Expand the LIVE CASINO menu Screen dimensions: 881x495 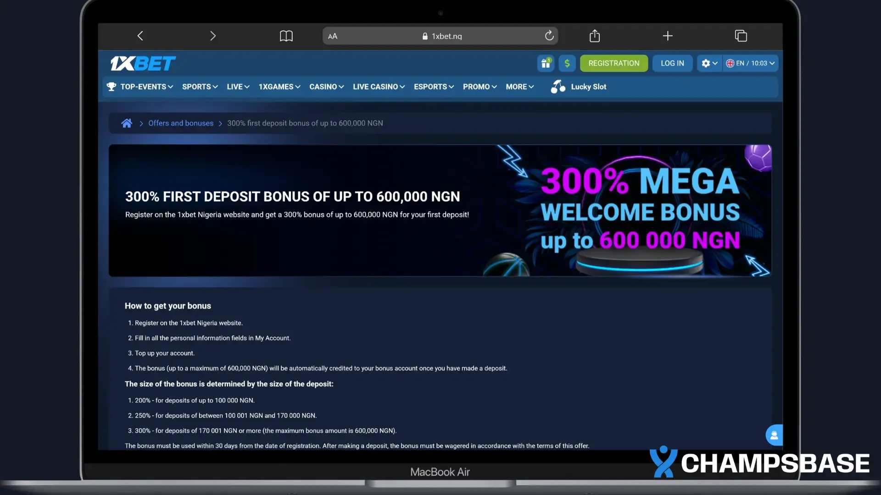pyautogui.click(x=379, y=87)
